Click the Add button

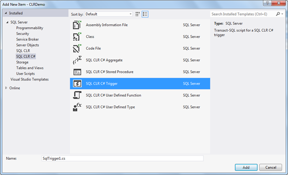[246, 167]
